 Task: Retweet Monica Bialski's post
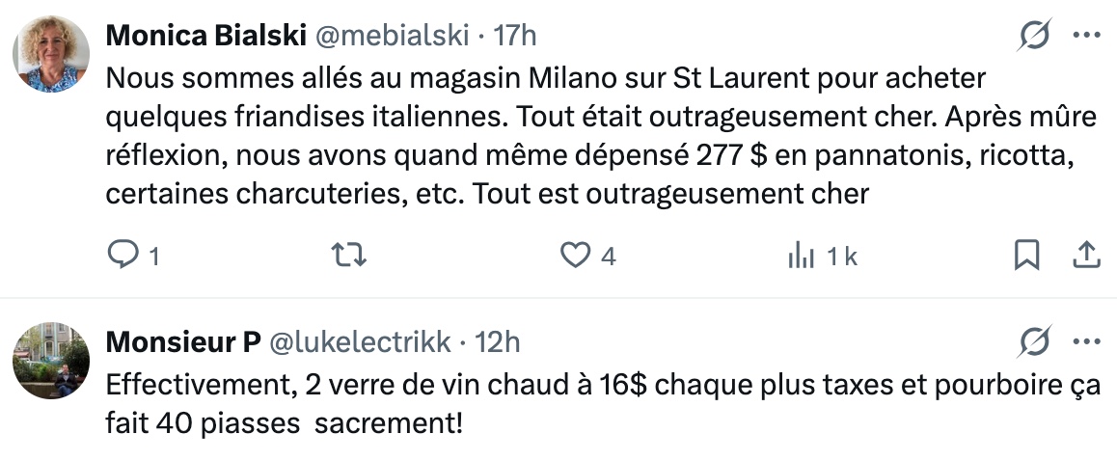point(348,256)
